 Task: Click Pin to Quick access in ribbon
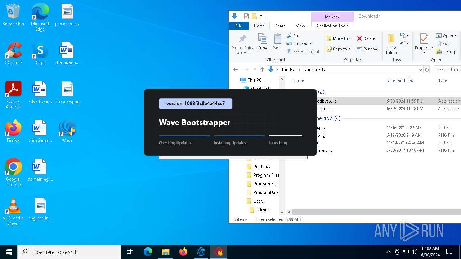pos(243,45)
